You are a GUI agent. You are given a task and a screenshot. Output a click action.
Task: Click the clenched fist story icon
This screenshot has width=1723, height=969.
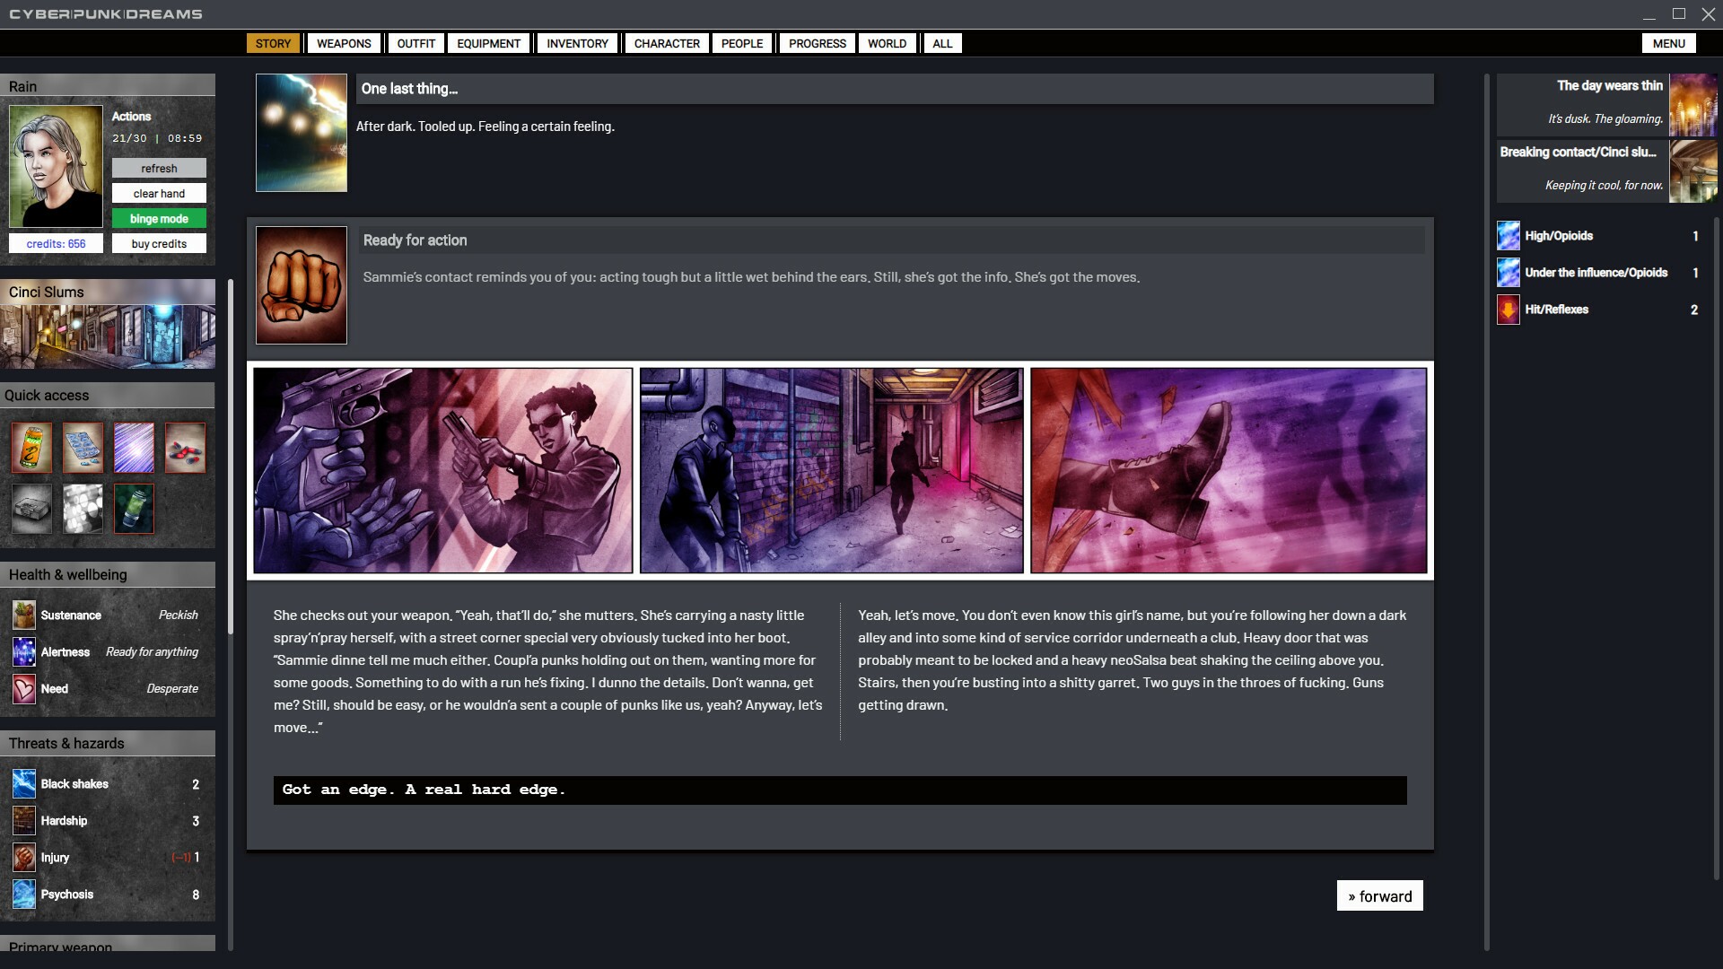pos(302,285)
